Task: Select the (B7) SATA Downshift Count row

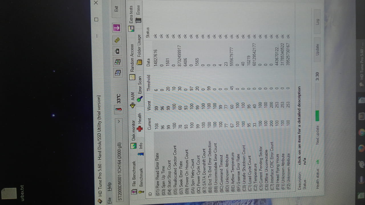Action: 204,114
